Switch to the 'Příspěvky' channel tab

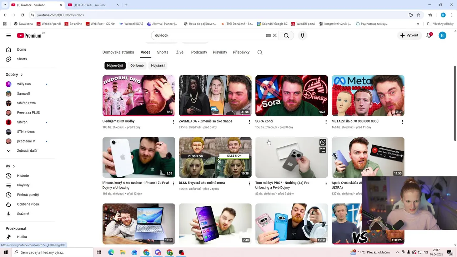(241, 52)
